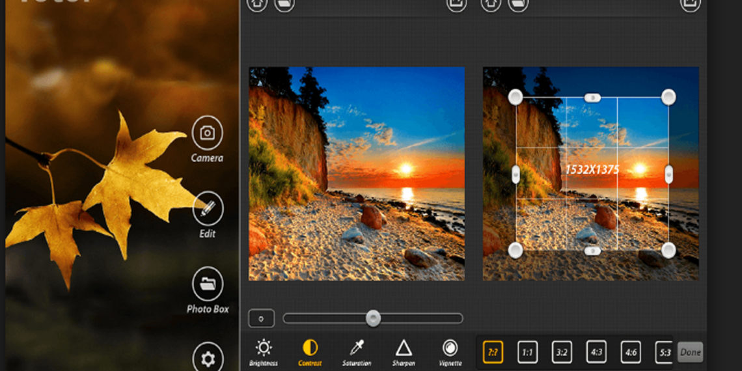Open the Edit option with the pencil icon

(208, 209)
